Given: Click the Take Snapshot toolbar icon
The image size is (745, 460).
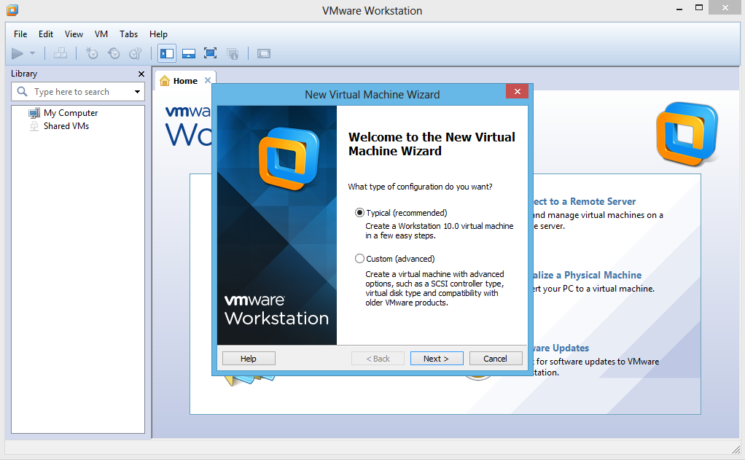Looking at the screenshot, I should [x=92, y=53].
